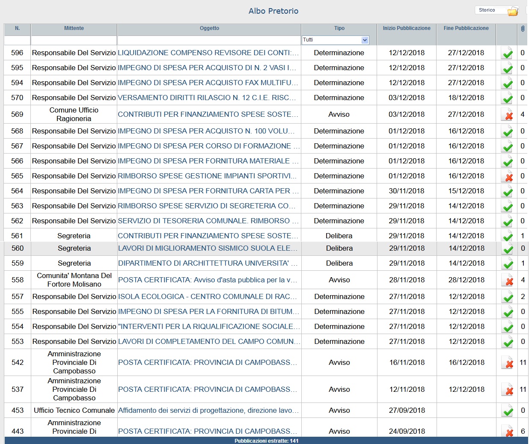Open Avviso d'asta pubblica posta certificata link
The width and height of the screenshot is (529, 444).
208,280
